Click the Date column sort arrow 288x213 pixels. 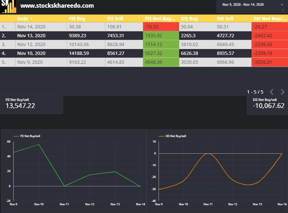click(x=31, y=19)
